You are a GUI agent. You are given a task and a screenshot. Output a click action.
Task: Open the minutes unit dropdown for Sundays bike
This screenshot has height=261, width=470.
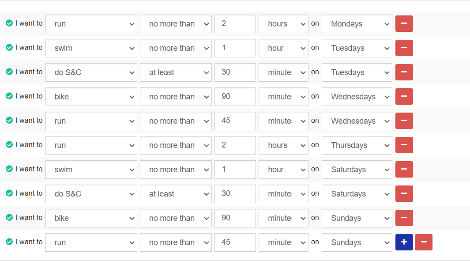coord(284,218)
